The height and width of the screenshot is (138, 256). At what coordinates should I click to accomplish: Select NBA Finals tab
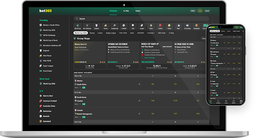[x=162, y=33]
